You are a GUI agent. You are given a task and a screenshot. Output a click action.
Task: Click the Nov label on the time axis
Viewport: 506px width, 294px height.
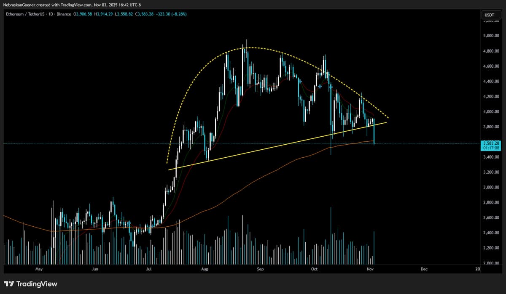click(x=370, y=268)
